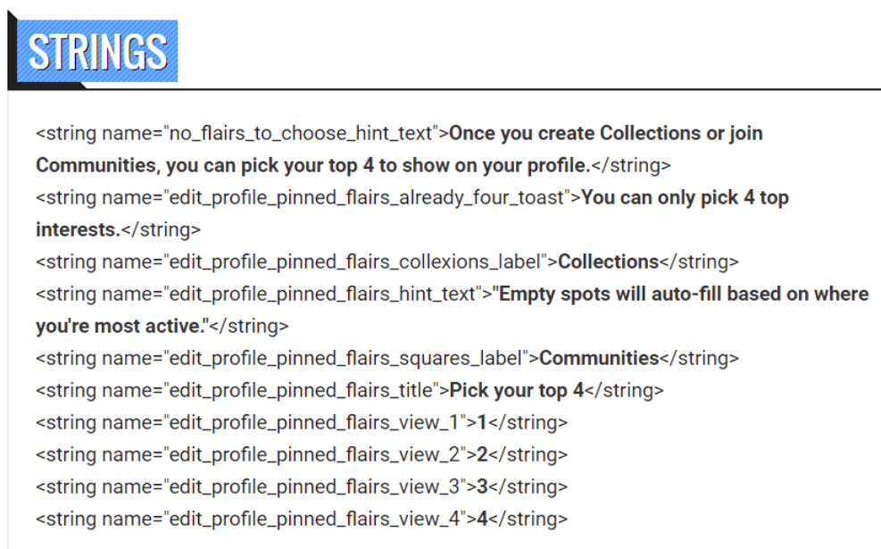Screen dimensions: 881x549
Task: Click the edit_profile_pinned_flairs_already_four_toast string name
Action: 368,198
